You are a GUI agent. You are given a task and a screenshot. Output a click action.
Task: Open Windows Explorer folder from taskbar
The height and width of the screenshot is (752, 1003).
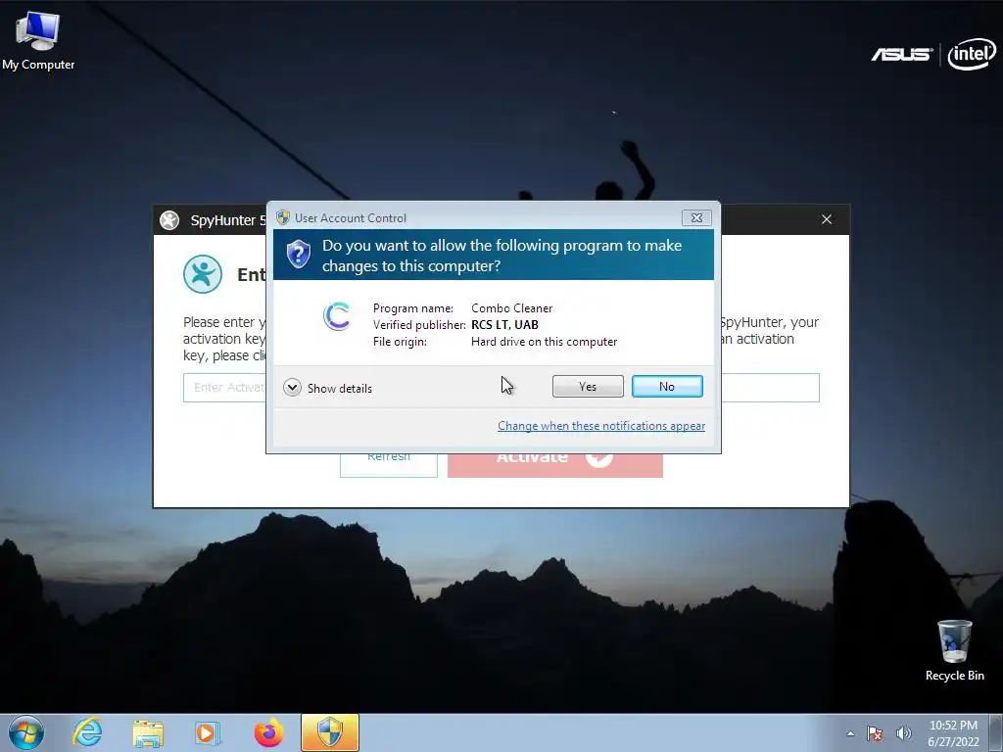(148, 733)
